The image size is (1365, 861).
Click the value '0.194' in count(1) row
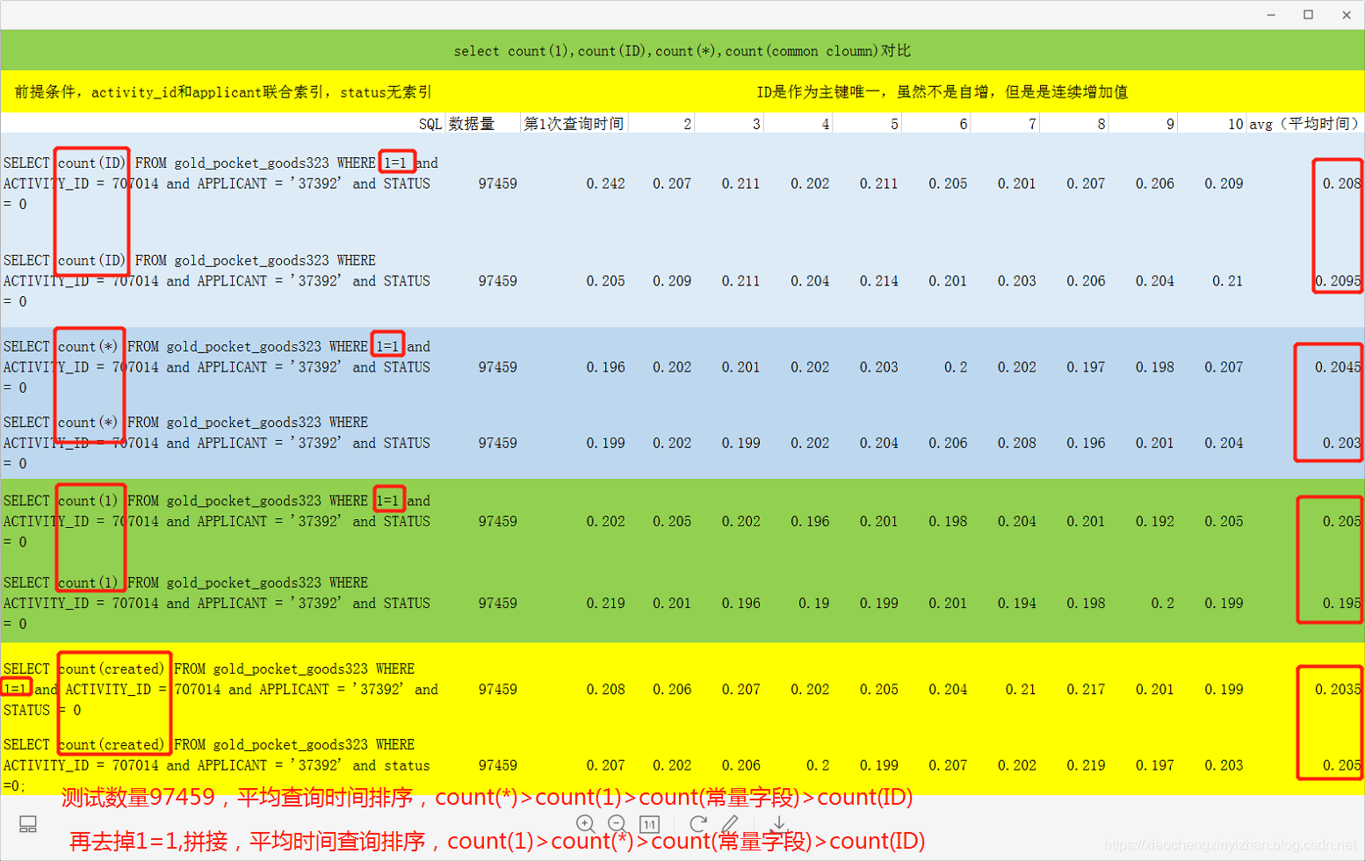[x=1016, y=604]
